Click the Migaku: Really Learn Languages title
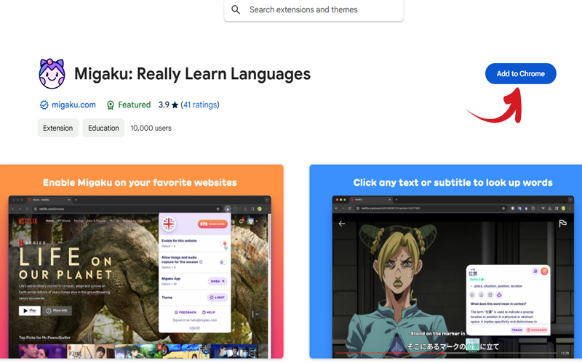Viewport: 582px width, 363px height. coord(192,74)
